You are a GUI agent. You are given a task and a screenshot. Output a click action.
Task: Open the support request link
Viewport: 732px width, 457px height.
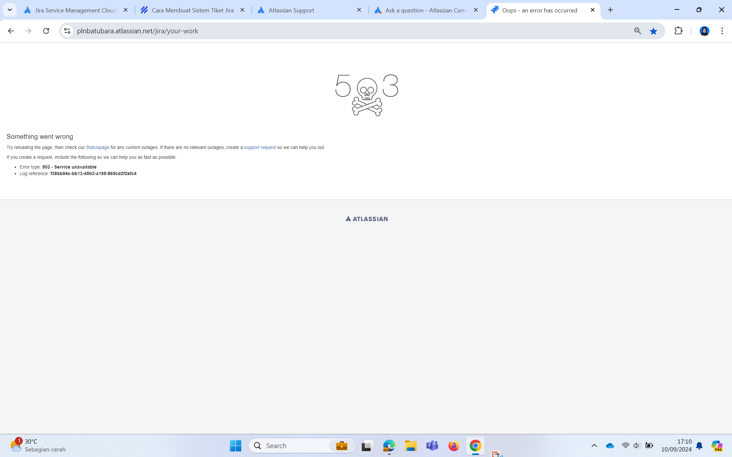click(x=260, y=147)
